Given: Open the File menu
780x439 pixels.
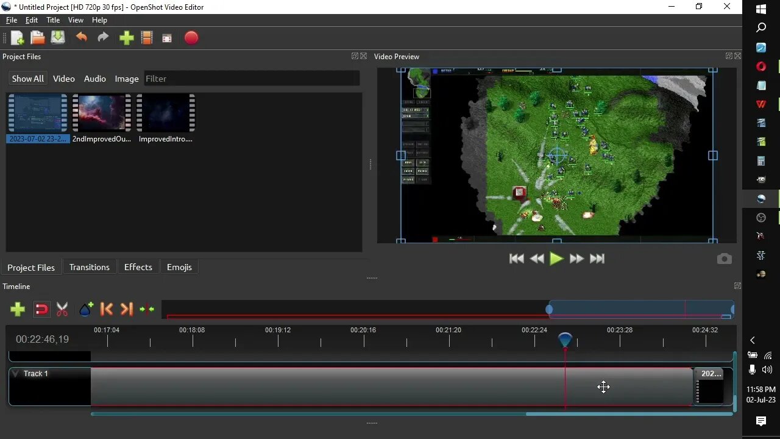Looking at the screenshot, I should click(x=12, y=20).
